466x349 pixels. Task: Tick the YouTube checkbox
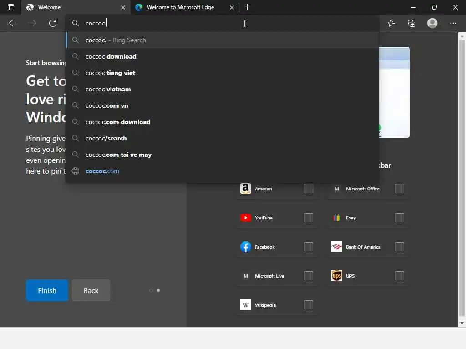(309, 218)
